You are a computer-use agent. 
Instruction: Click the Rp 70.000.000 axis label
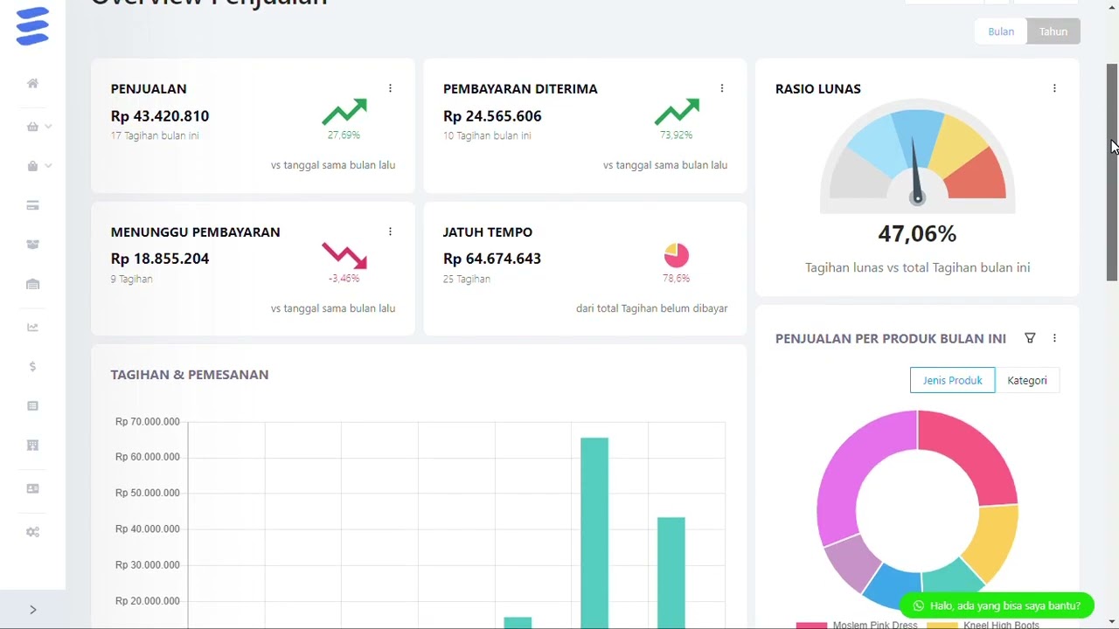[148, 422]
